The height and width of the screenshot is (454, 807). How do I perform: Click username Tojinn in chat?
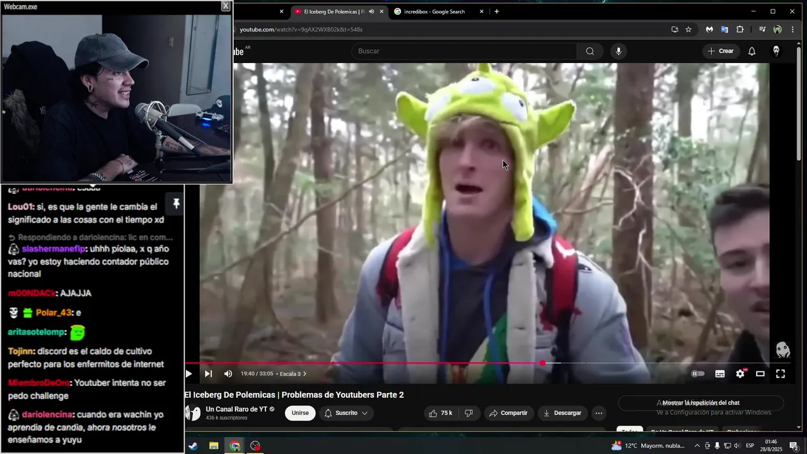tap(21, 351)
